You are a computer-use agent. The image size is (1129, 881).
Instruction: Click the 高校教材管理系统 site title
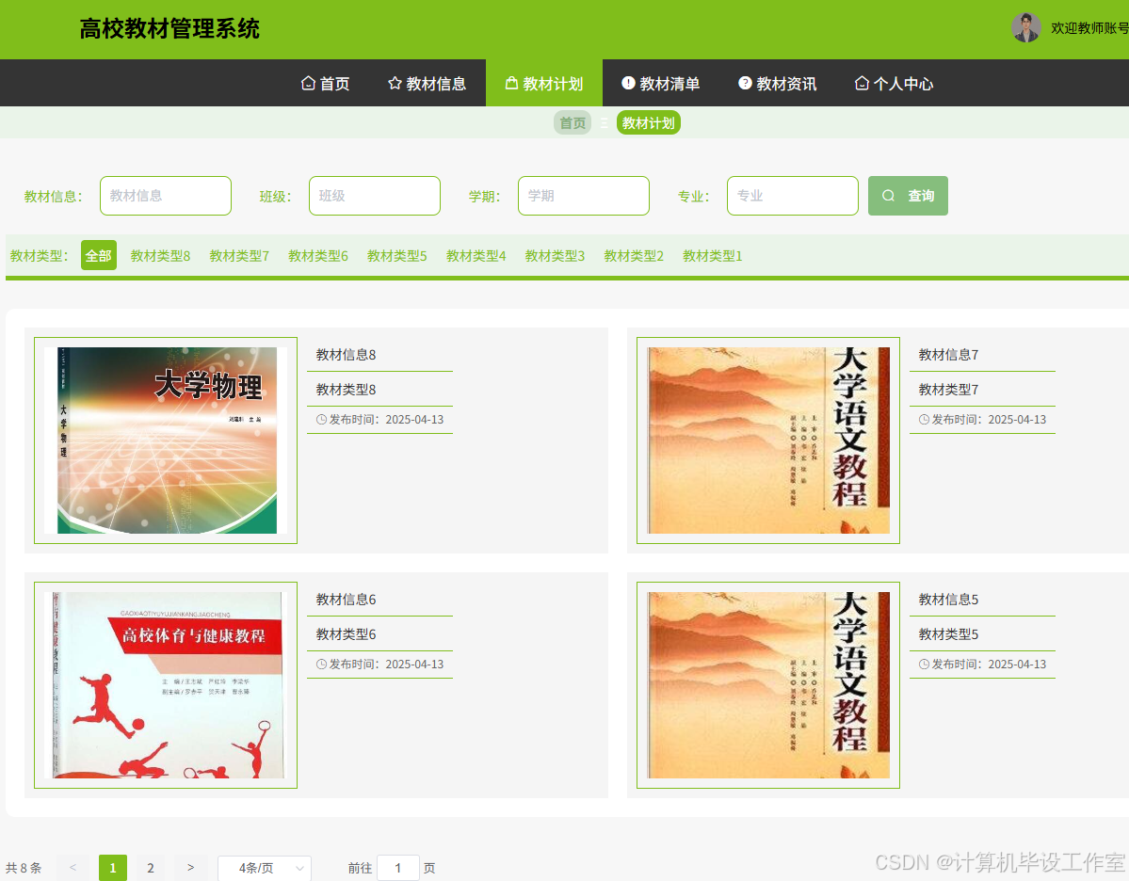point(169,29)
